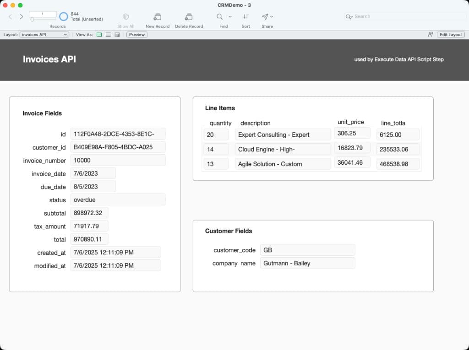Viewport: 469px width, 350px height.
Task: Click customer_code field showing GB
Action: click(308, 250)
